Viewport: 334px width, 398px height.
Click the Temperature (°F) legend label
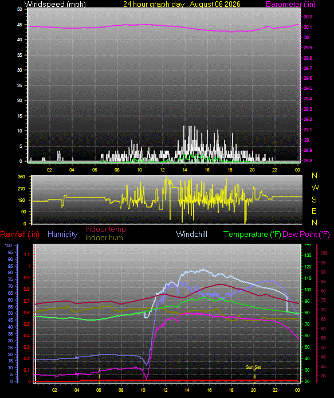click(x=252, y=234)
